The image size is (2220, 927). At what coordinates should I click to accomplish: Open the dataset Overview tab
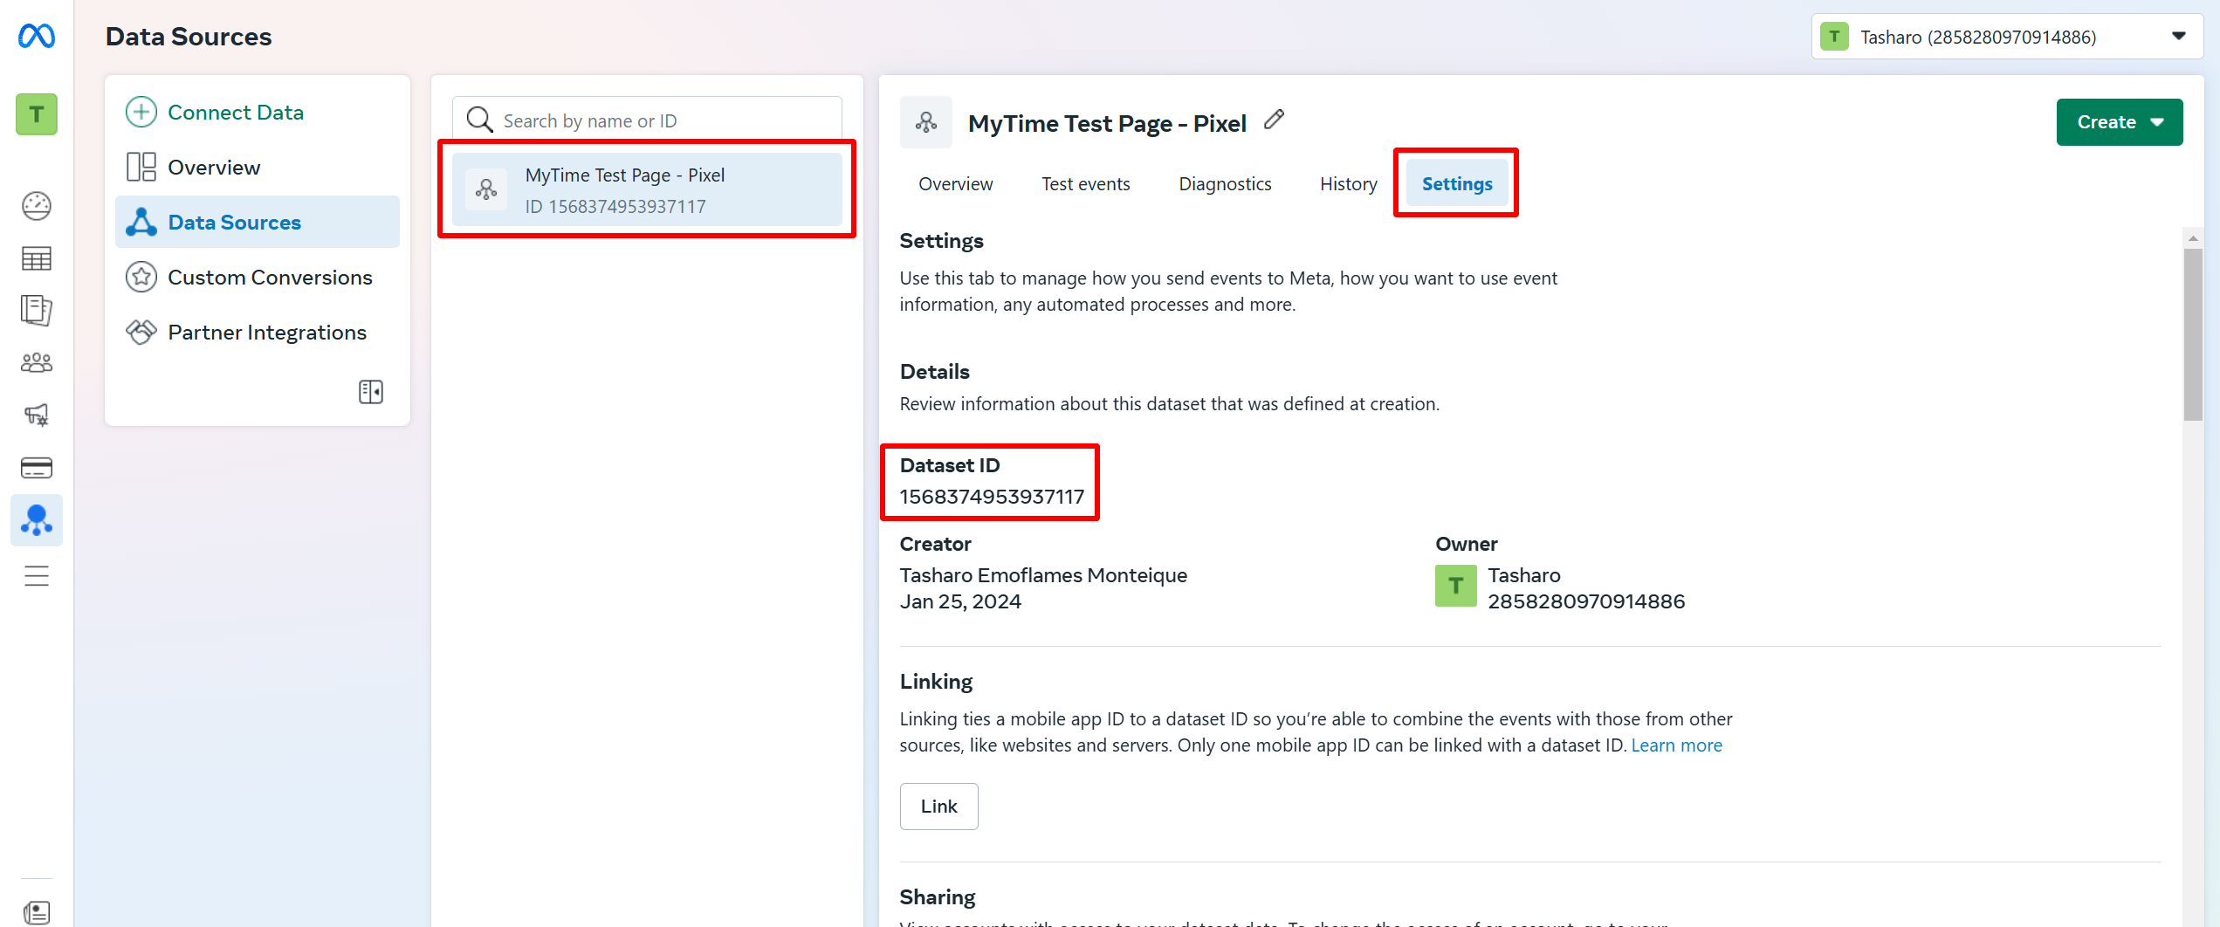pos(956,184)
